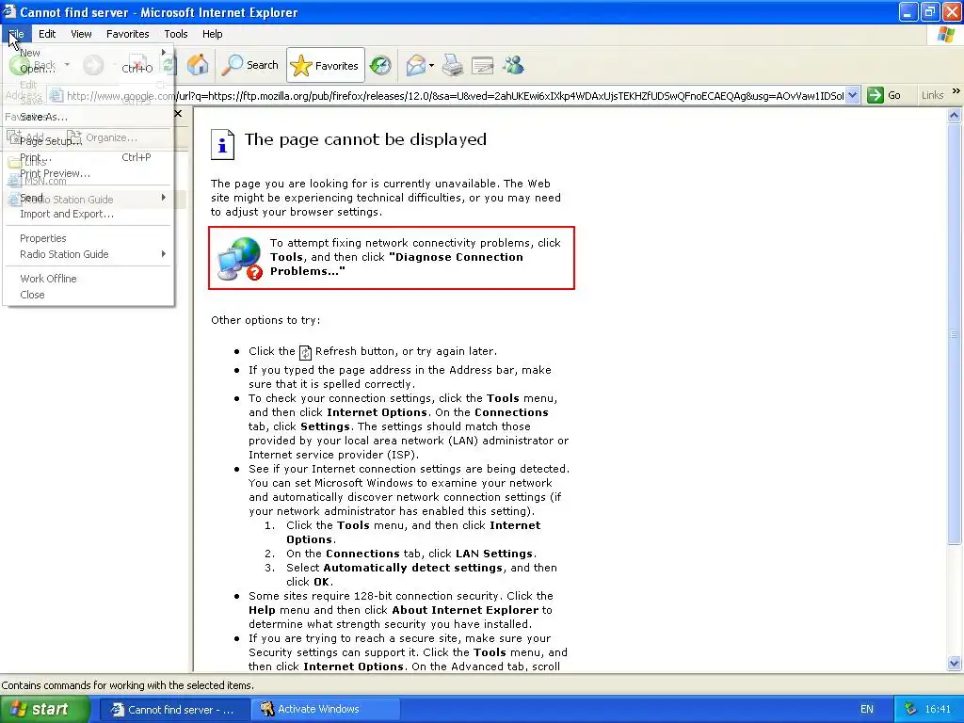
Task: Expand Radio Station Guide submenu
Action: (88, 254)
